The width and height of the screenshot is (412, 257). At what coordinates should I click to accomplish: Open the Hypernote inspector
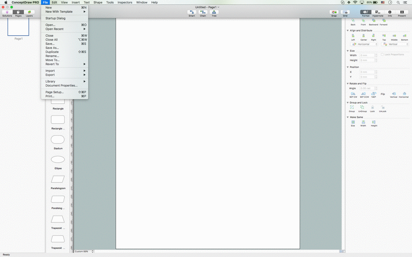click(x=378, y=12)
